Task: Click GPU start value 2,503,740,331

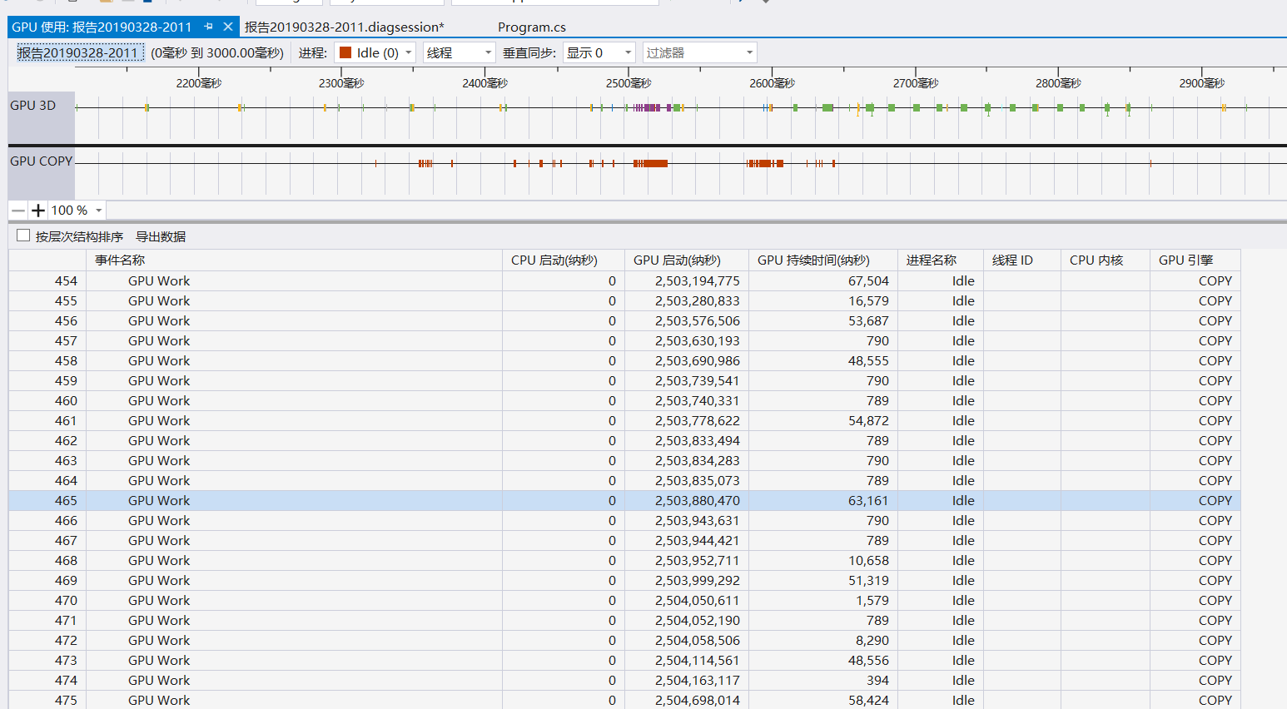Action: point(698,401)
